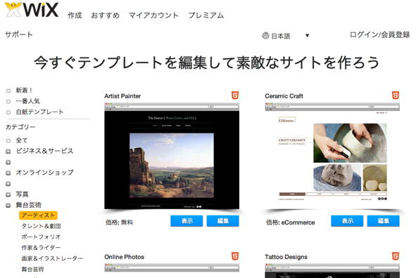Click the 価格: eCommerce price label
Screen dimensions: 416x278
point(291,223)
